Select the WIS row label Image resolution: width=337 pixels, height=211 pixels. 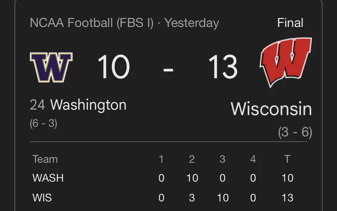(x=42, y=198)
